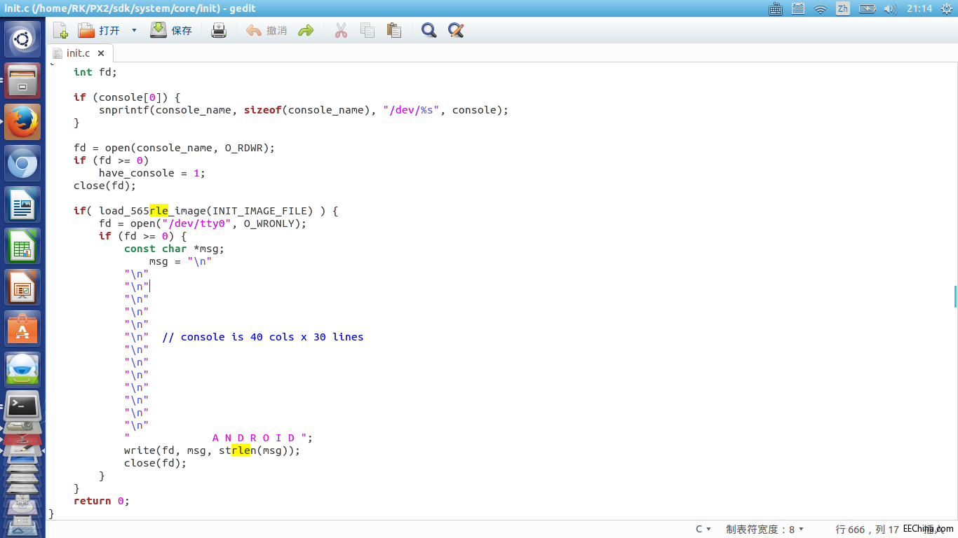This screenshot has width=958, height=538.
Task: Launch Firefox from the Ubuntu launcher
Action: tap(22, 123)
